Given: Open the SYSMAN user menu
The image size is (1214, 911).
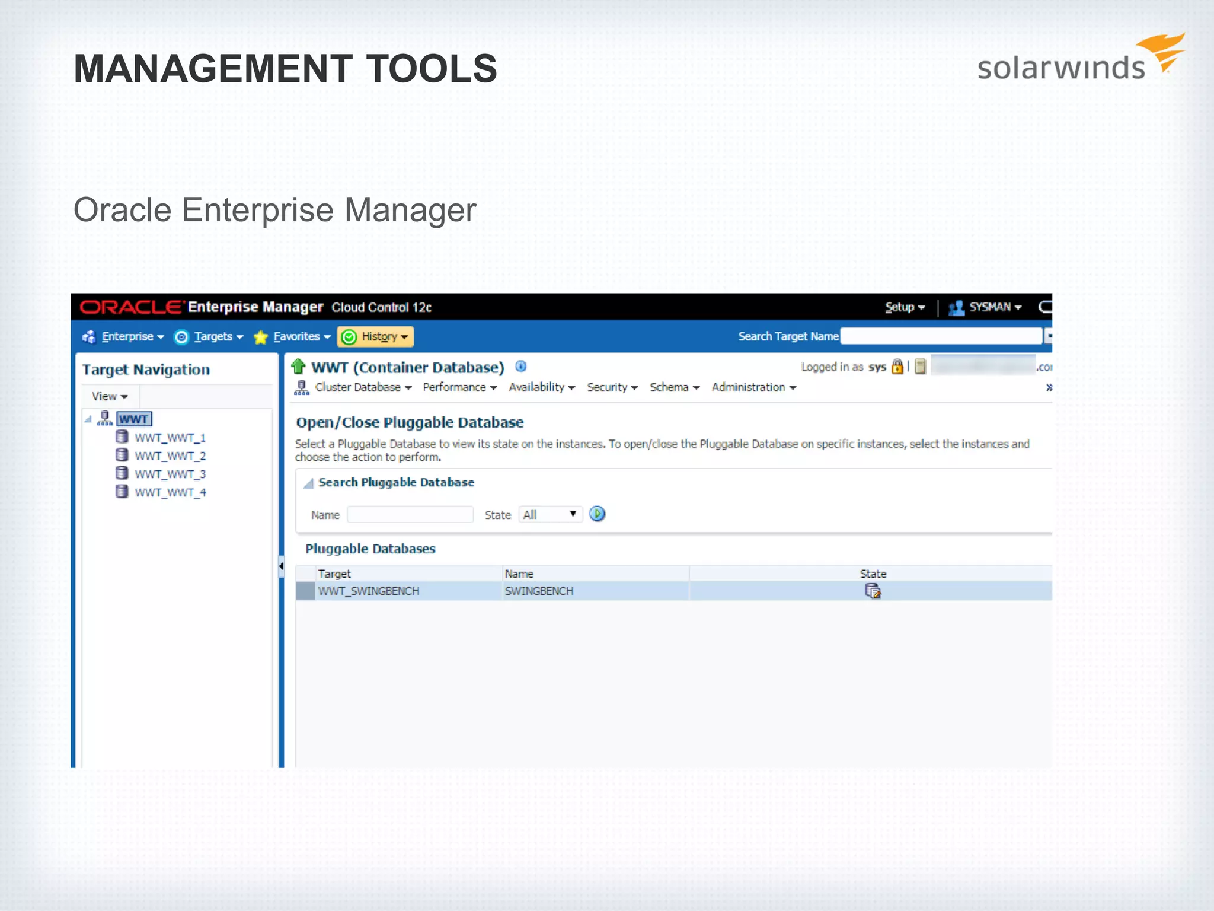Looking at the screenshot, I should pos(995,307).
